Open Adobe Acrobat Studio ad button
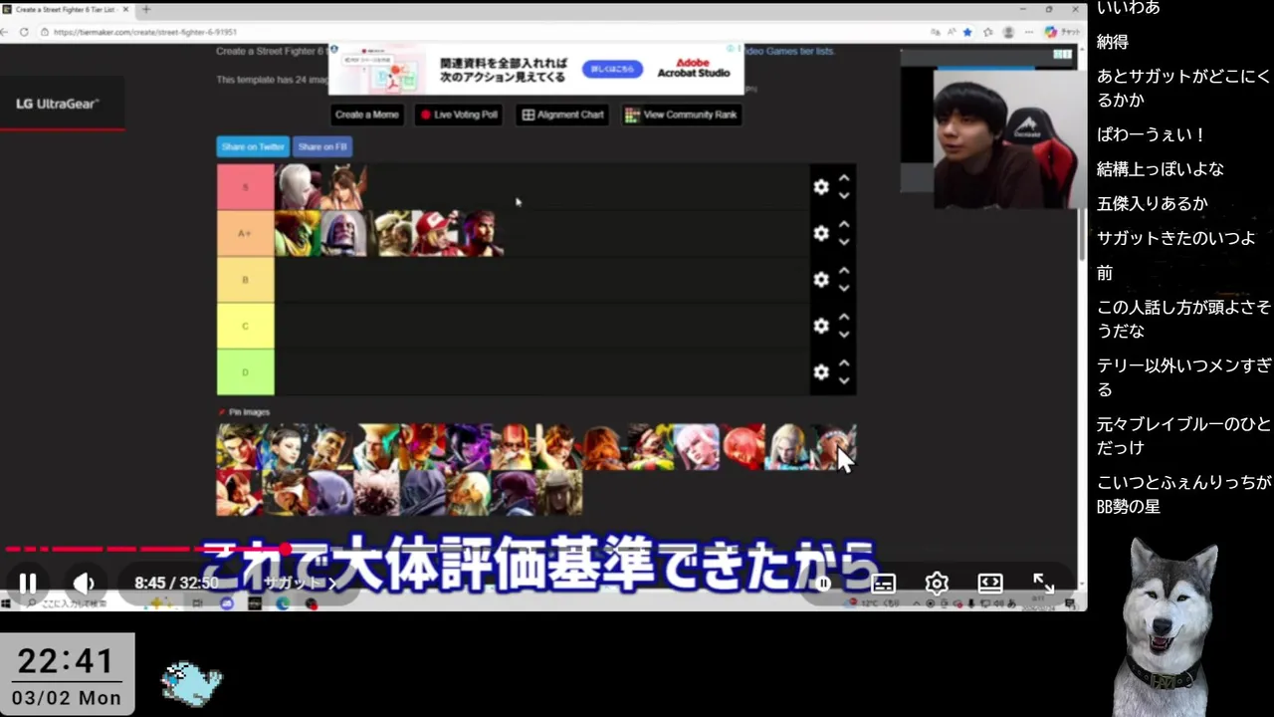1274x717 pixels. tap(612, 69)
